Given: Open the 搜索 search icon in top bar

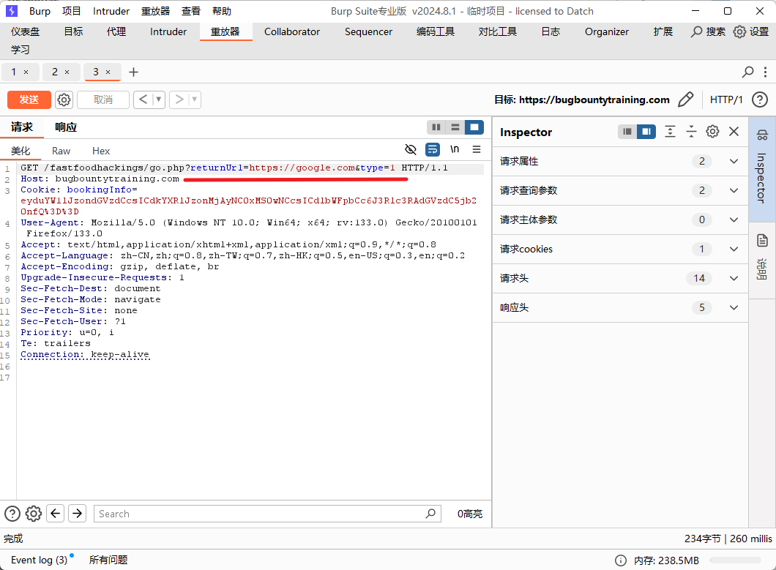Looking at the screenshot, I should 697,31.
